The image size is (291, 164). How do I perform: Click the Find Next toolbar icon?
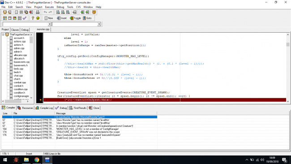(x=68, y=12)
